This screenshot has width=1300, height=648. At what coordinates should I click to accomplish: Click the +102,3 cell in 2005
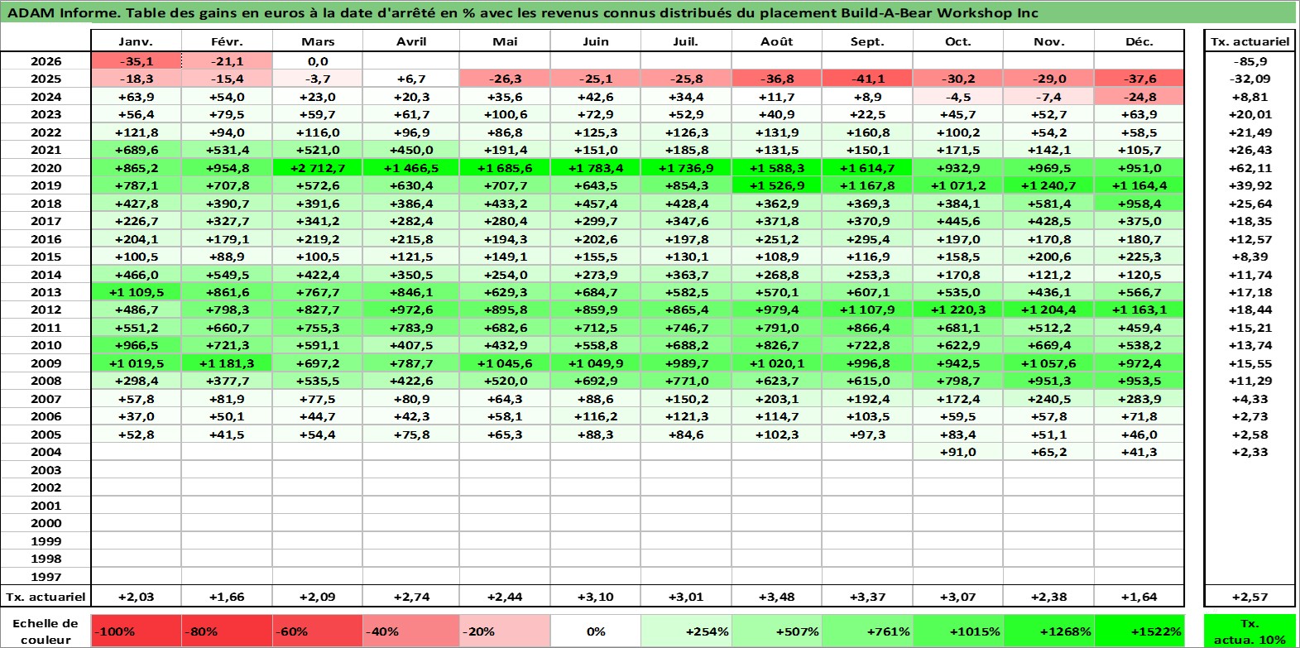[776, 434]
